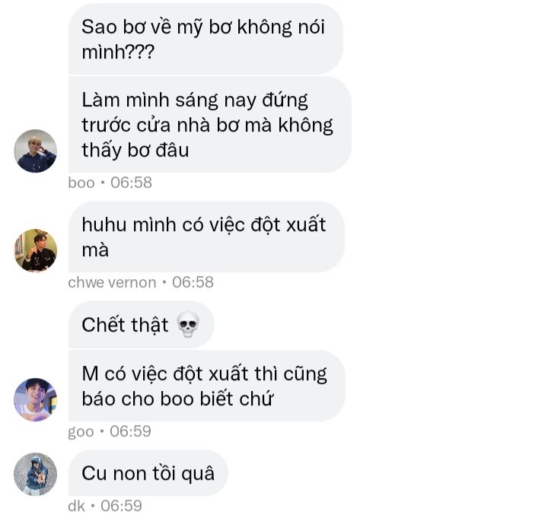Tap the skull emoji in message
The width and height of the screenshot is (548, 521).
(188, 325)
